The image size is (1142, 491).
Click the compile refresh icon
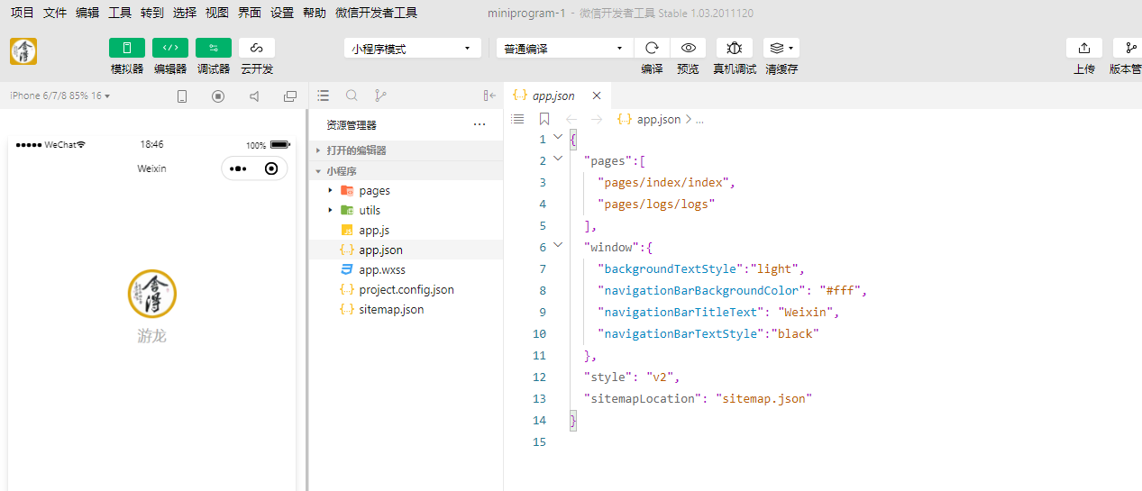point(652,48)
